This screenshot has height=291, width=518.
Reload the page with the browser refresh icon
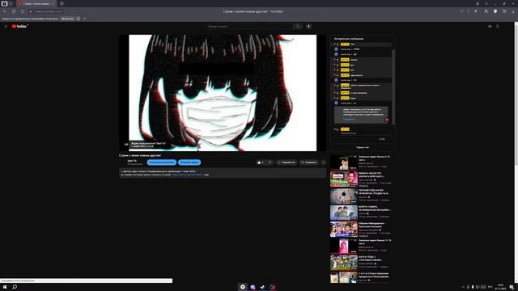click(x=23, y=11)
